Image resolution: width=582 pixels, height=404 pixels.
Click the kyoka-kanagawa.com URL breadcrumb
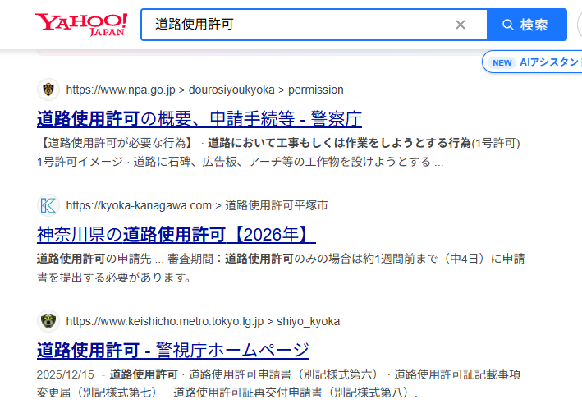pyautogui.click(x=197, y=205)
